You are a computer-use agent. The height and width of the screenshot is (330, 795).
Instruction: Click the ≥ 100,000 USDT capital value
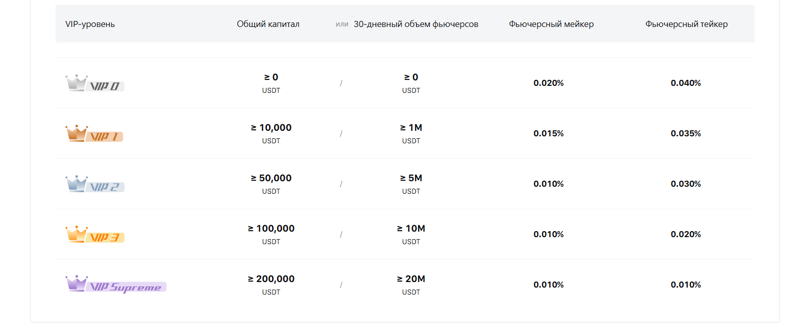271,234
